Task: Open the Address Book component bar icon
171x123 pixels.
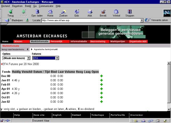Action: pos(158,121)
